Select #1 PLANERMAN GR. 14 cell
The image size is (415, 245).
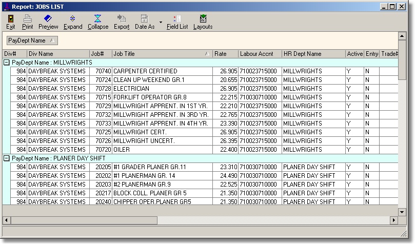click(162, 176)
